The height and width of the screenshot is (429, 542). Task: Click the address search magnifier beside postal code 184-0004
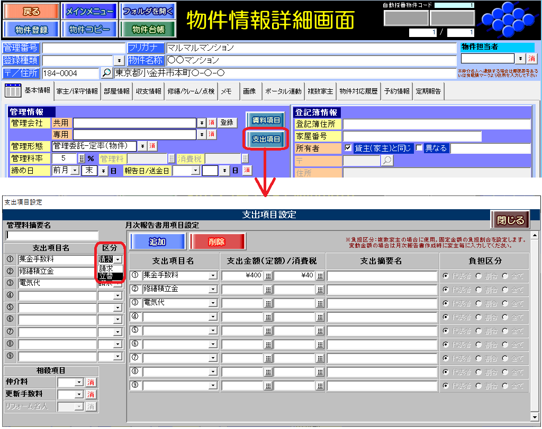(x=106, y=73)
